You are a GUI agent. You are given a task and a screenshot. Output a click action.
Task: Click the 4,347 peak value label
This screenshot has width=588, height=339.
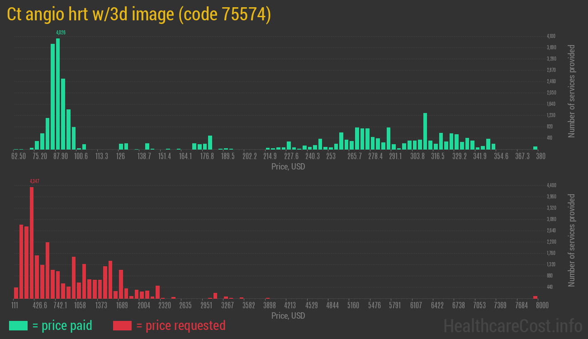(34, 181)
